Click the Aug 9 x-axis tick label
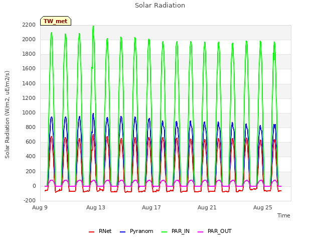This screenshot has height=241, width=321. [x=40, y=207]
